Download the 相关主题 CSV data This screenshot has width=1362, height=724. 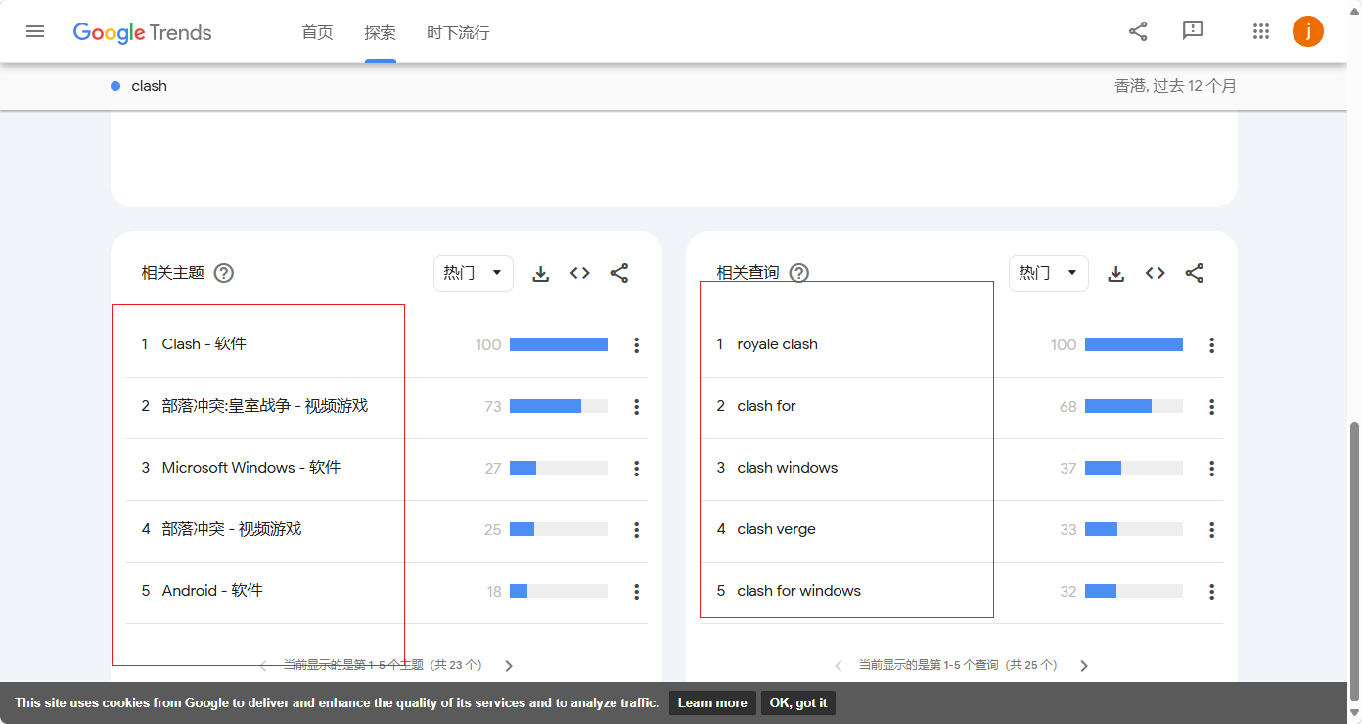click(x=541, y=274)
